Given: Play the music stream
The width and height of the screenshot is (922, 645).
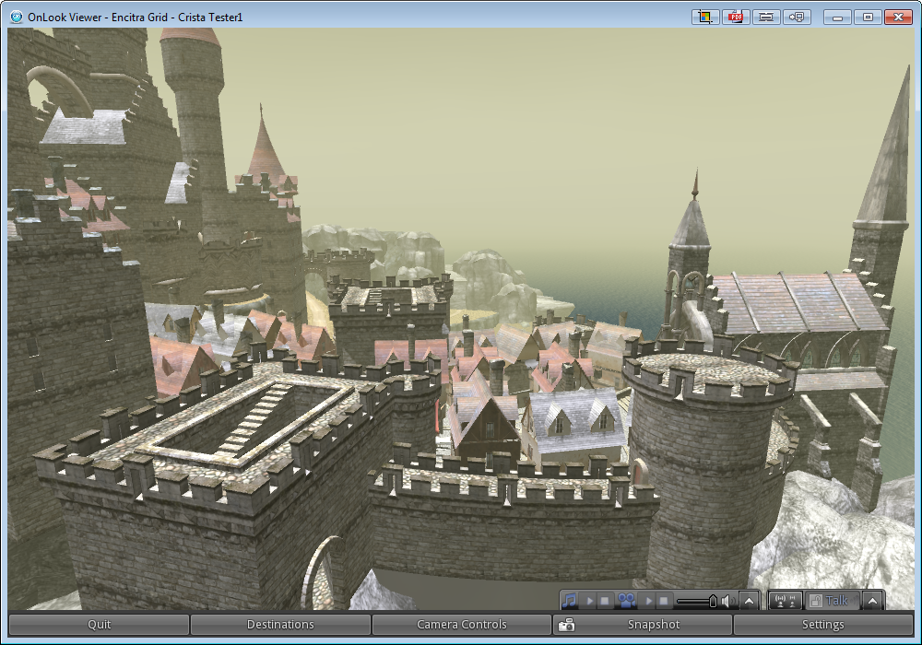Looking at the screenshot, I should (589, 601).
